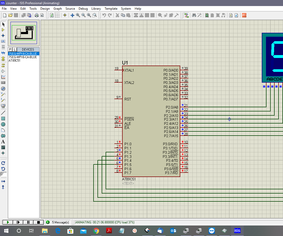This screenshot has height=236, width=283.
Task: Open Search and Tag binoculars tool
Action: point(194,15)
